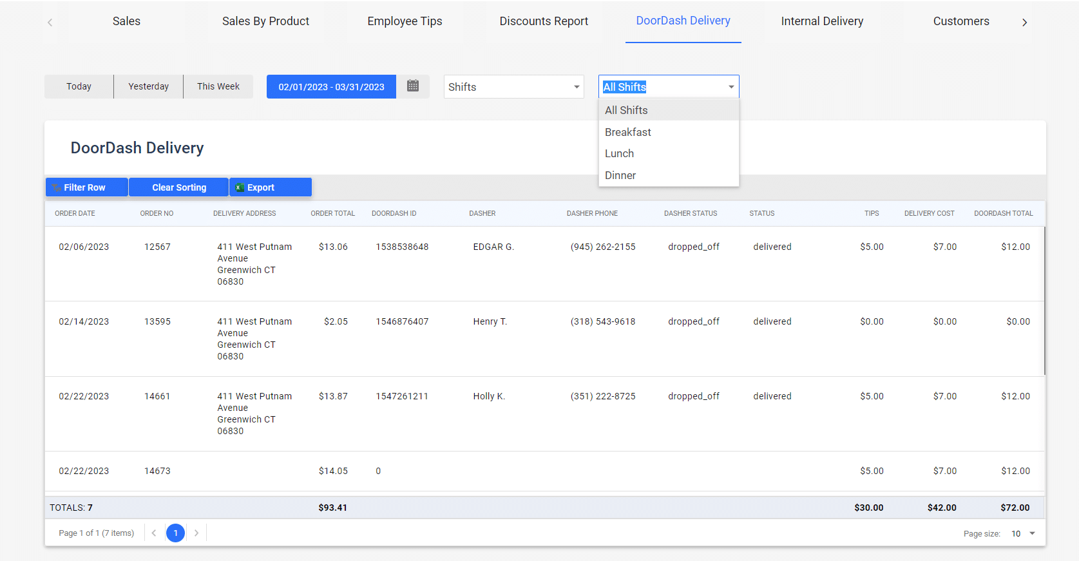This screenshot has height=561, width=1079.
Task: Click order total $13.87
Action: 333,396
